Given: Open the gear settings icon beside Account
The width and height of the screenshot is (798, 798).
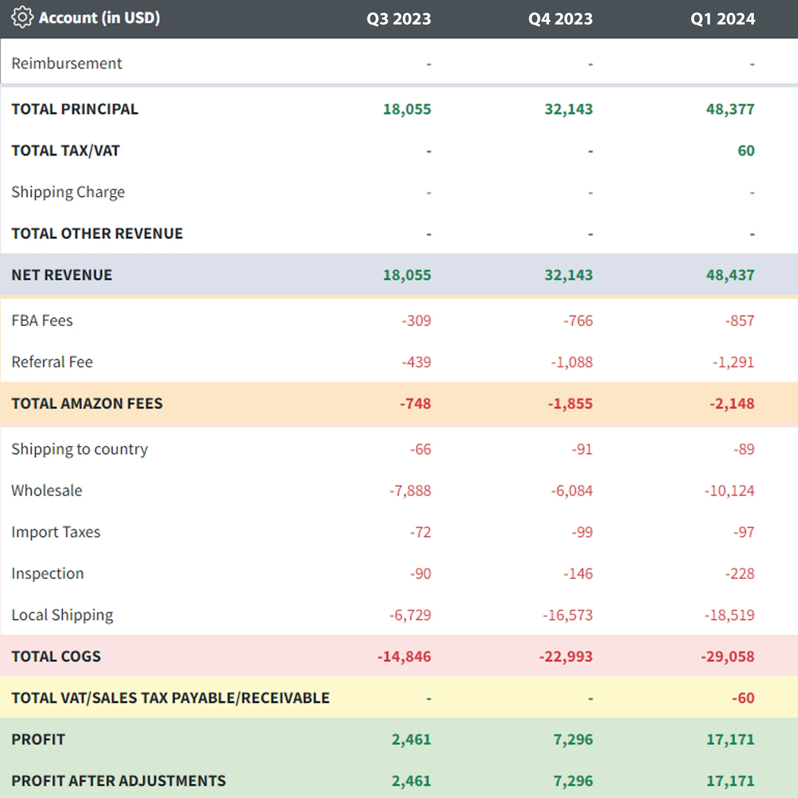Looking at the screenshot, I should click(x=22, y=18).
